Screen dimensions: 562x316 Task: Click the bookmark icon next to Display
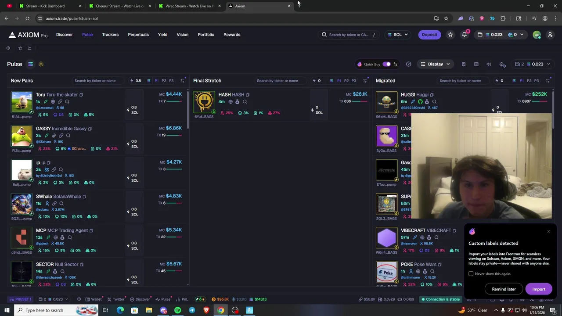pyautogui.click(x=464, y=65)
